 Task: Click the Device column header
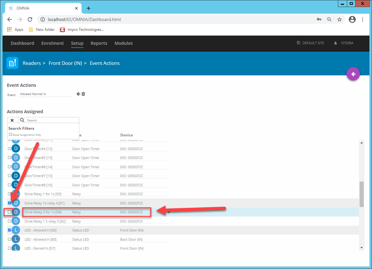(126, 135)
